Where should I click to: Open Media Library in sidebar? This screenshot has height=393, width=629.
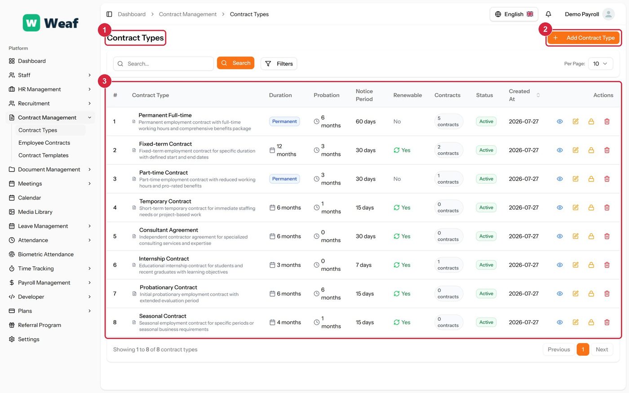coord(50,212)
